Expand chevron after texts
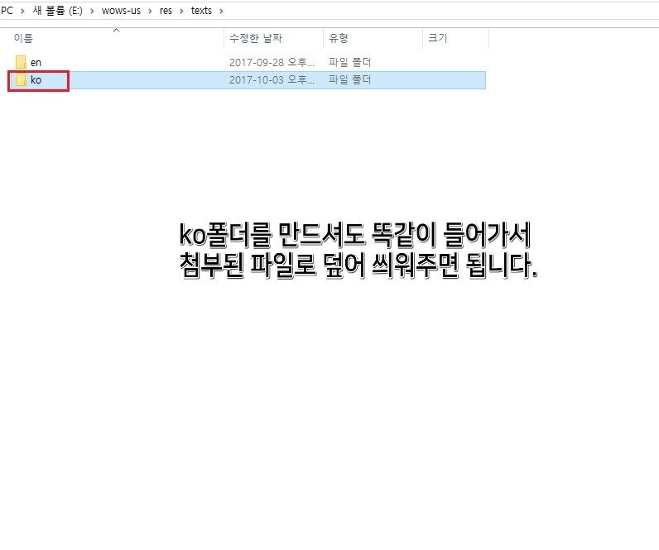659x550 pixels. tap(221, 12)
